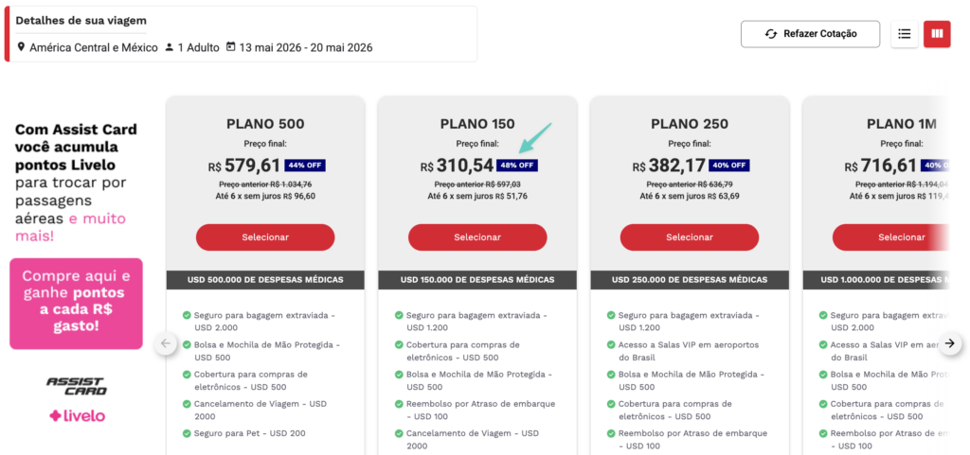Click the Refazer Cotação button

810,34
